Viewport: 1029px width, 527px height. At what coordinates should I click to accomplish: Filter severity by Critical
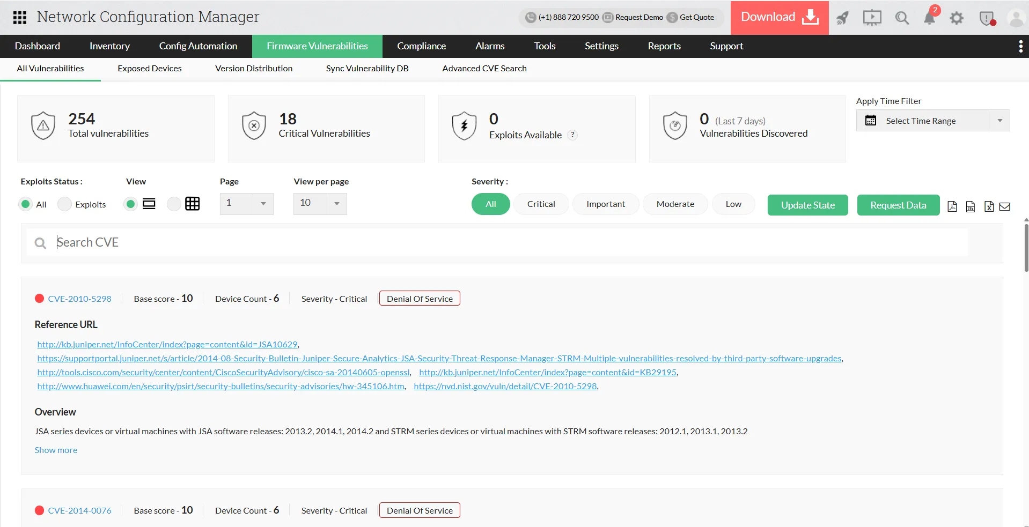541,204
